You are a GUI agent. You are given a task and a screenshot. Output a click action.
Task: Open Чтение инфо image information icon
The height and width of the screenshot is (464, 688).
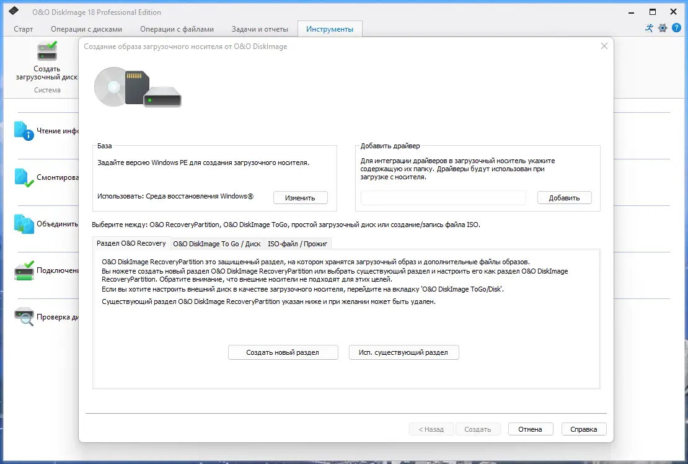coord(24,131)
